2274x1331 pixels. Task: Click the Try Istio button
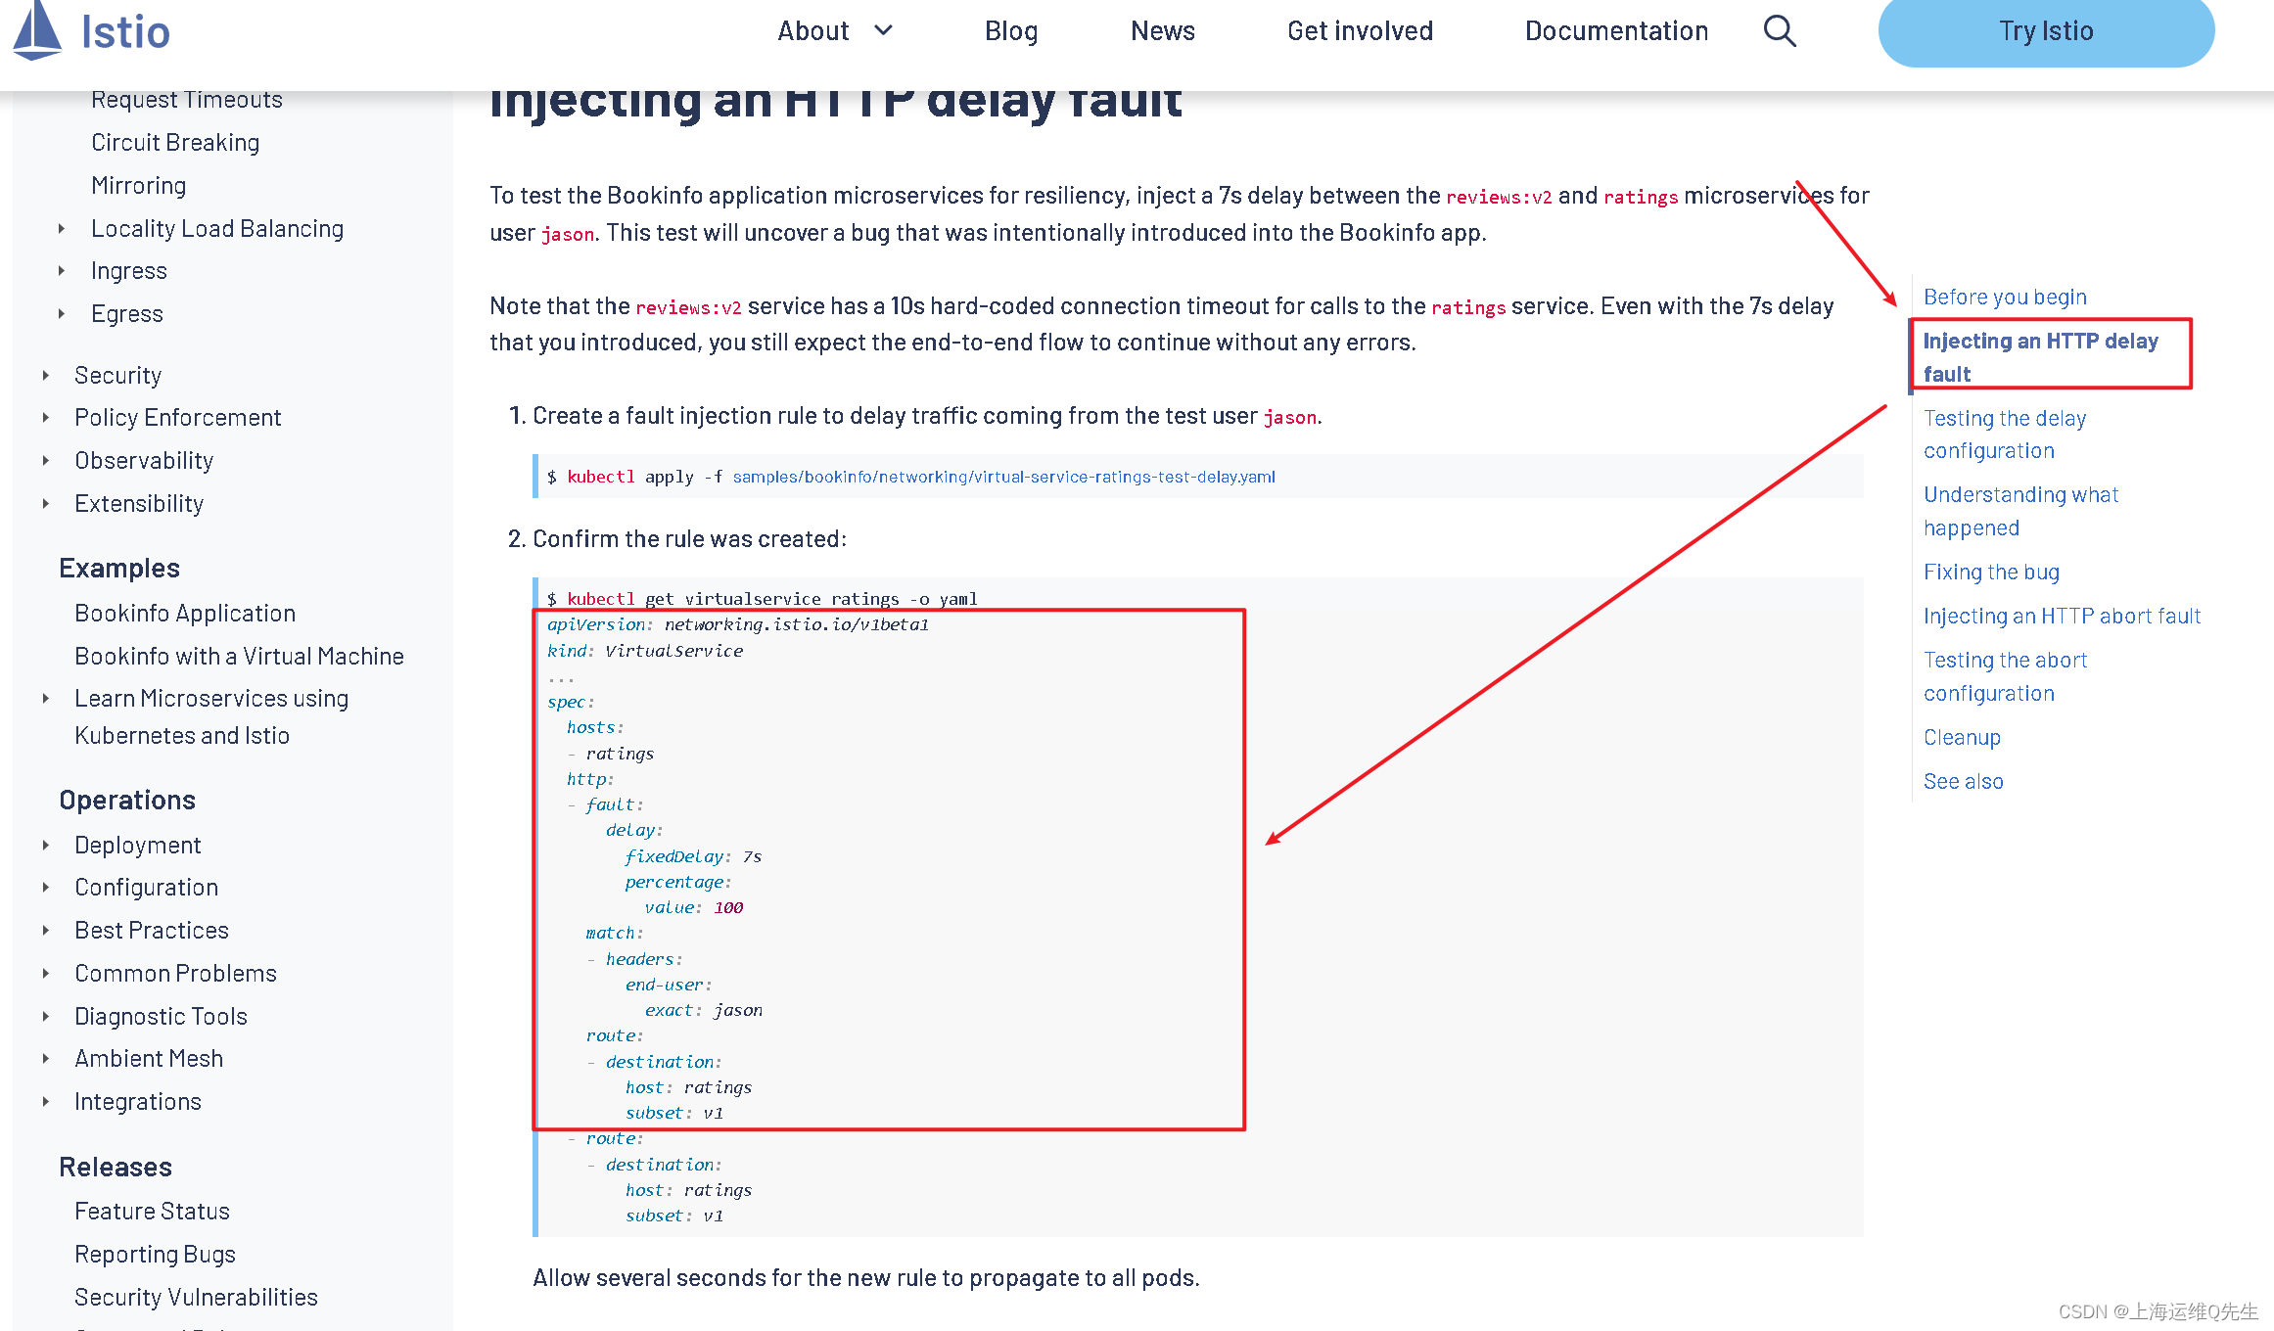click(2046, 31)
